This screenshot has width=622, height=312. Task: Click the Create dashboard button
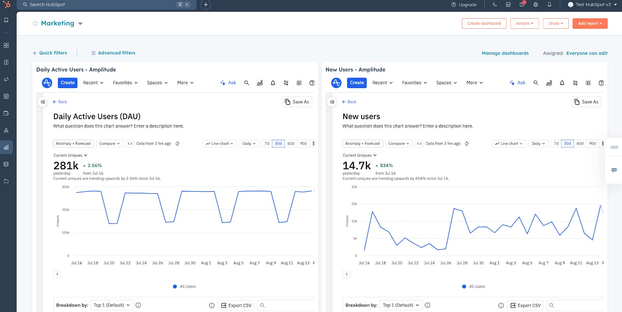click(x=484, y=23)
